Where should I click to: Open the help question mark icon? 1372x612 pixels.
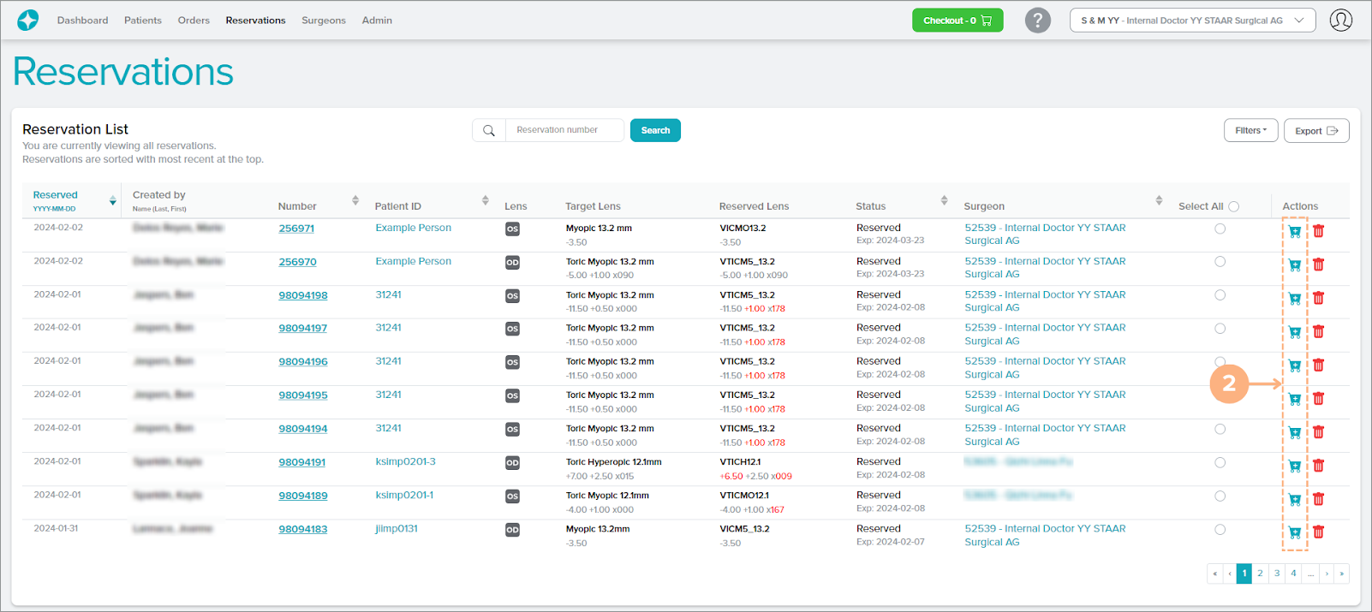(1037, 21)
